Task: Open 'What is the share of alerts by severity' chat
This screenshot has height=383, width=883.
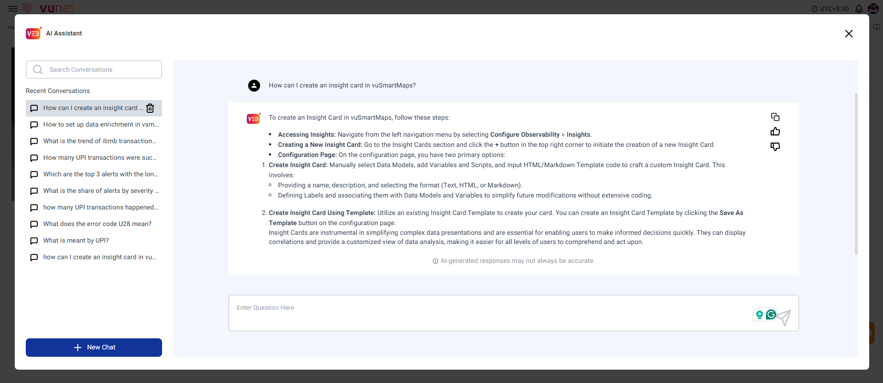Action: pyautogui.click(x=101, y=191)
